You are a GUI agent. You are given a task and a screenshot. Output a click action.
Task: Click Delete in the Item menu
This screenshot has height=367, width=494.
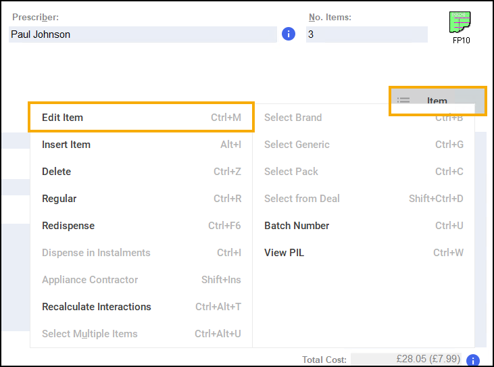click(141, 172)
